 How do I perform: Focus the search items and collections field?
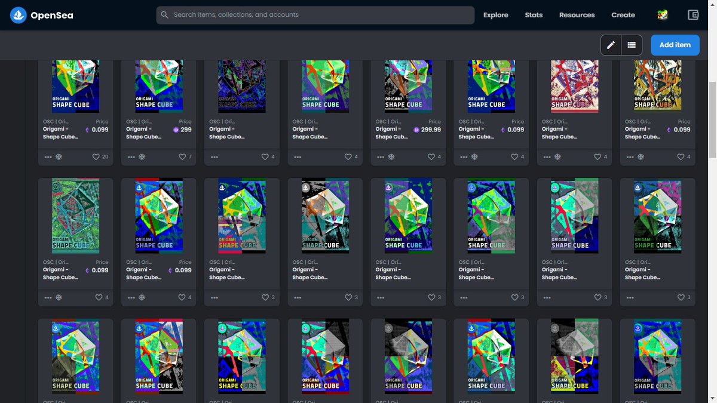pos(315,15)
